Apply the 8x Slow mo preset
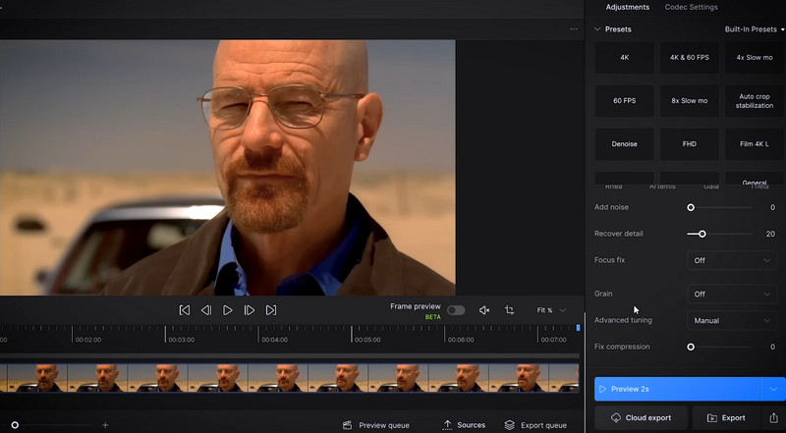The image size is (786, 433). (689, 101)
